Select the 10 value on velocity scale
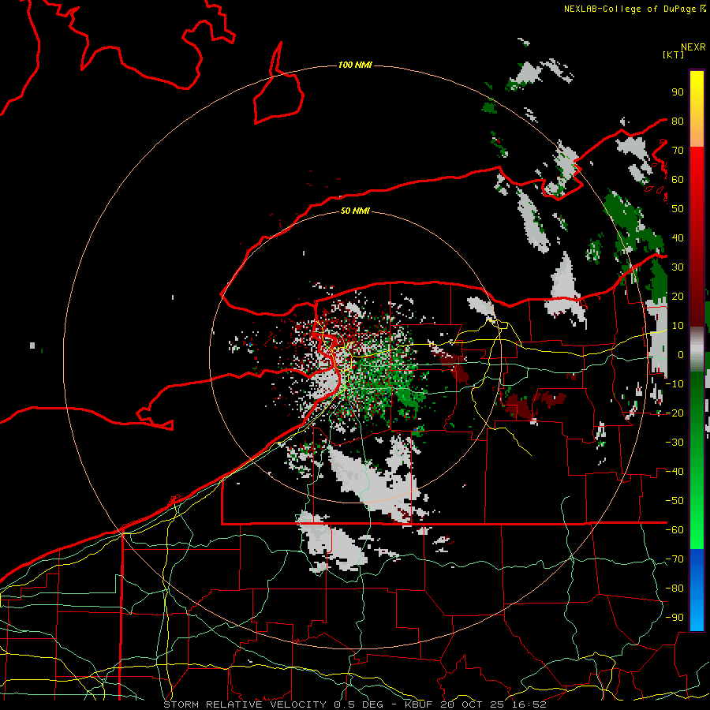Screen dimensions: 710x710 (678, 326)
